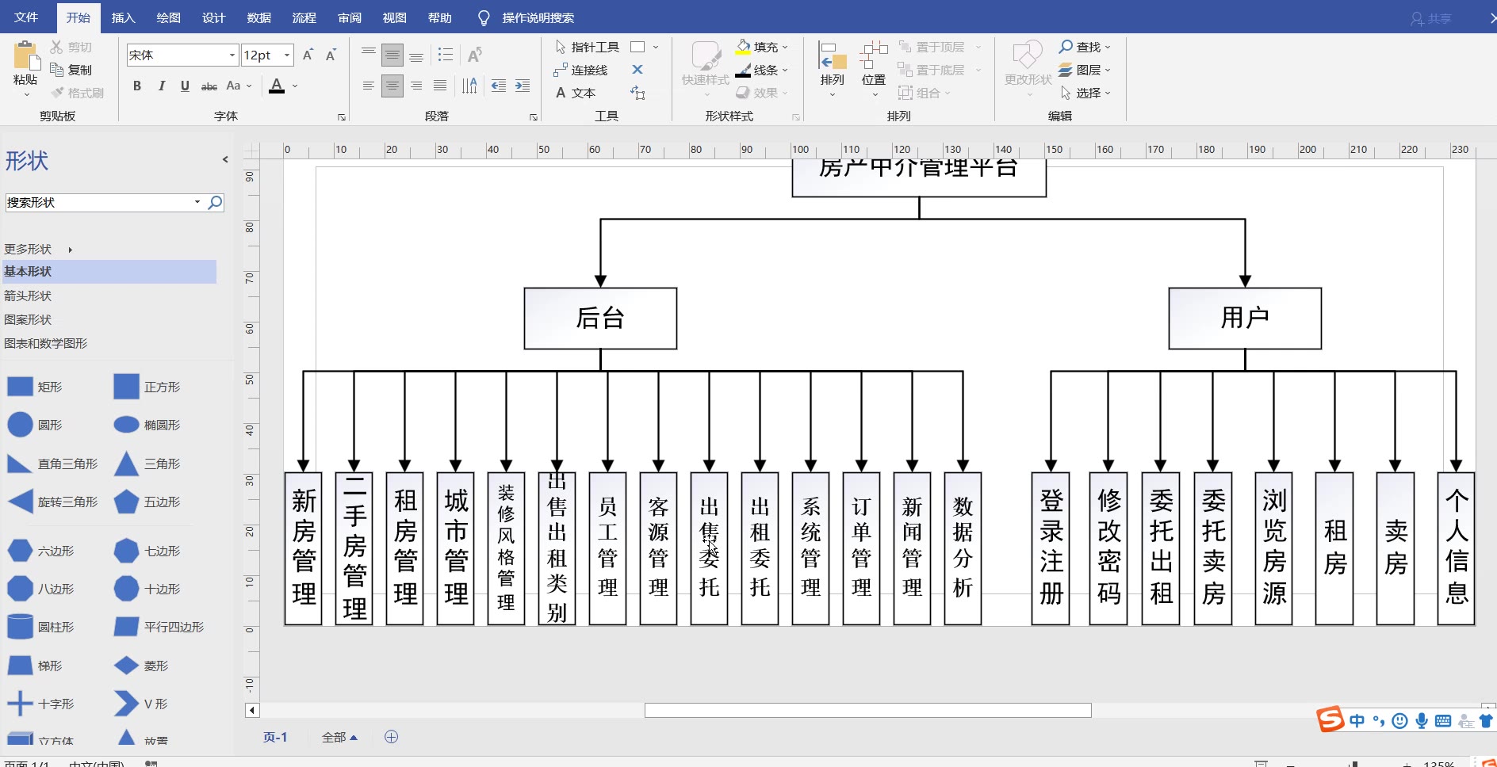Open the font size dropdown
This screenshot has height=767, width=1497.
(287, 55)
